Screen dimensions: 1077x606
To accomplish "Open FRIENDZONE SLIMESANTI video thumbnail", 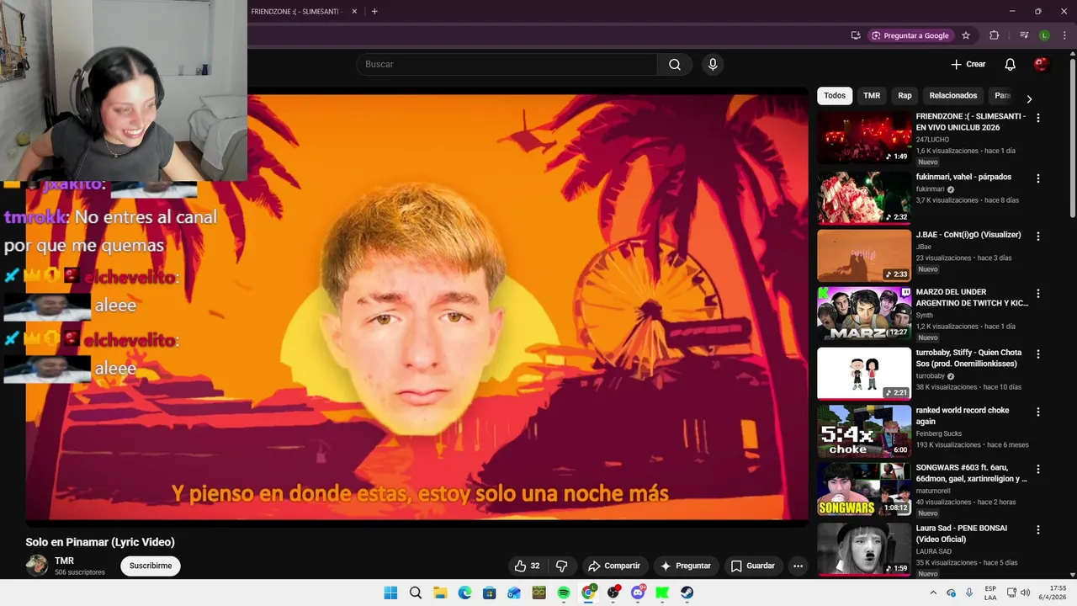I will click(x=864, y=137).
